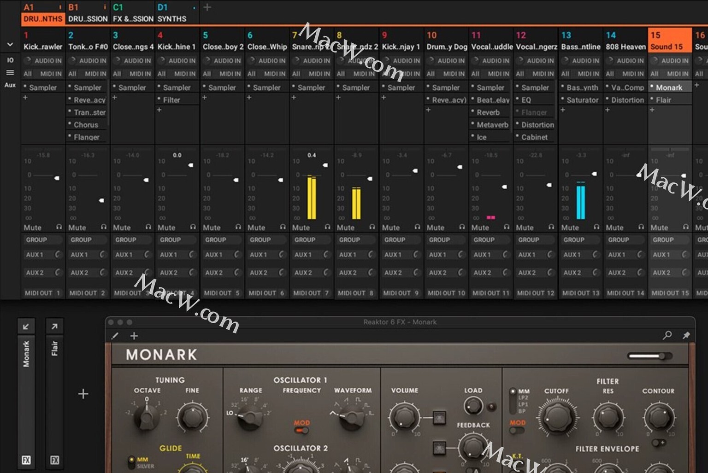Click the up-right arrow above the Flair strip
This screenshot has width=708, height=473.
[54, 327]
